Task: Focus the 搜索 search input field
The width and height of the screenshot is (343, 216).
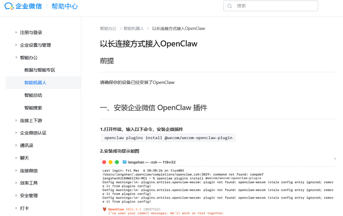Action: point(270,6)
